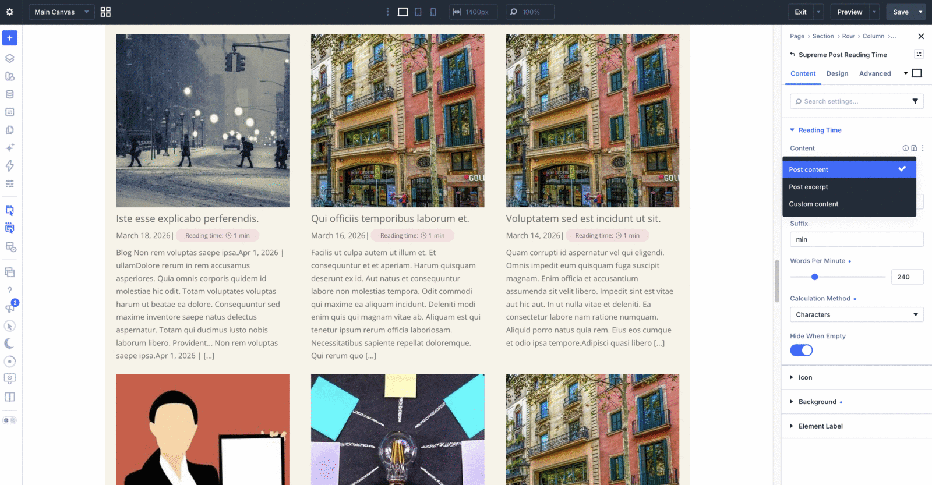932x485 pixels.
Task: Click the blue add module plus button
Action: (10, 38)
